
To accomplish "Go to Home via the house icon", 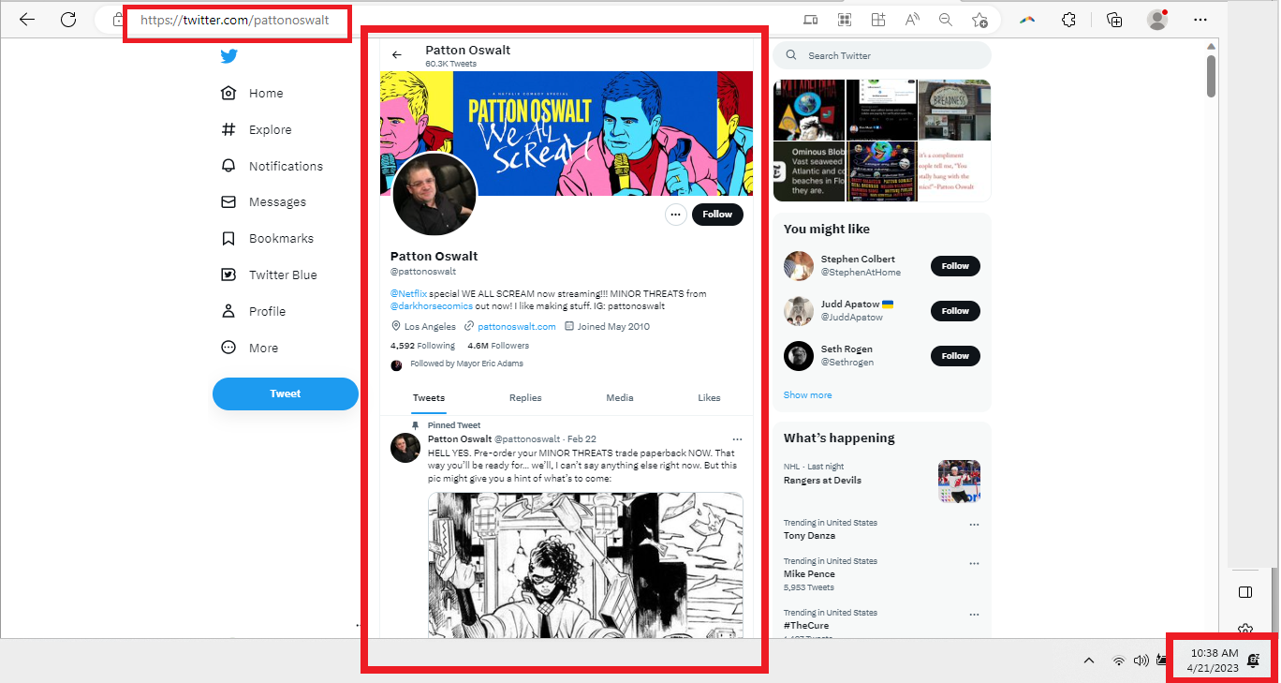I will (x=228, y=93).
